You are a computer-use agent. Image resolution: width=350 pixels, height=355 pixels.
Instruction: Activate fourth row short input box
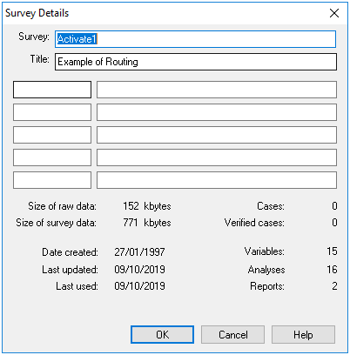coord(52,157)
